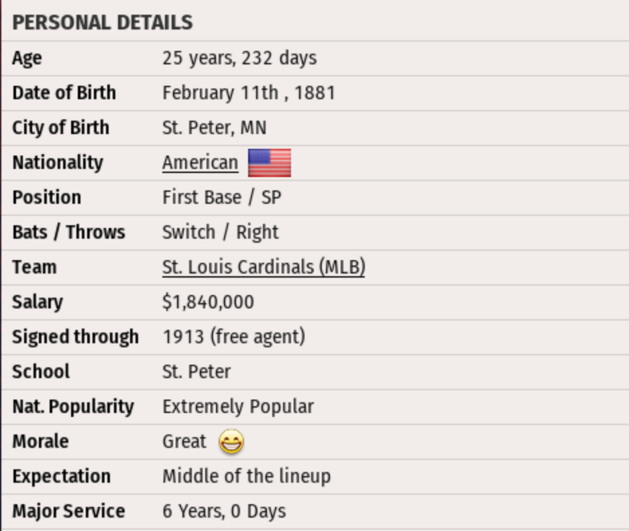Viewport: 629px width, 531px height.
Task: Select the Middle of the lineup expectation
Action: coord(246,476)
